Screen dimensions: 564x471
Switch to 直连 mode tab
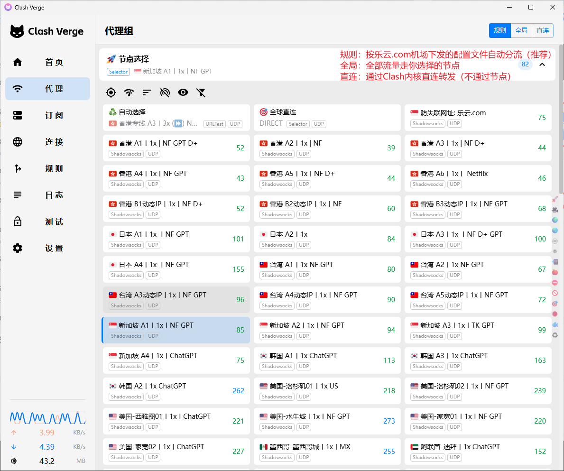543,30
